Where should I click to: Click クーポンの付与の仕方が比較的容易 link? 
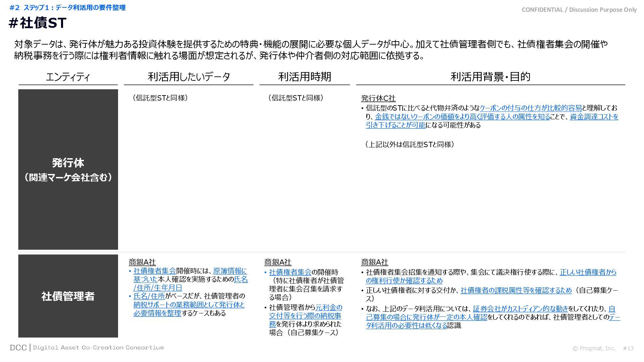[x=531, y=108]
